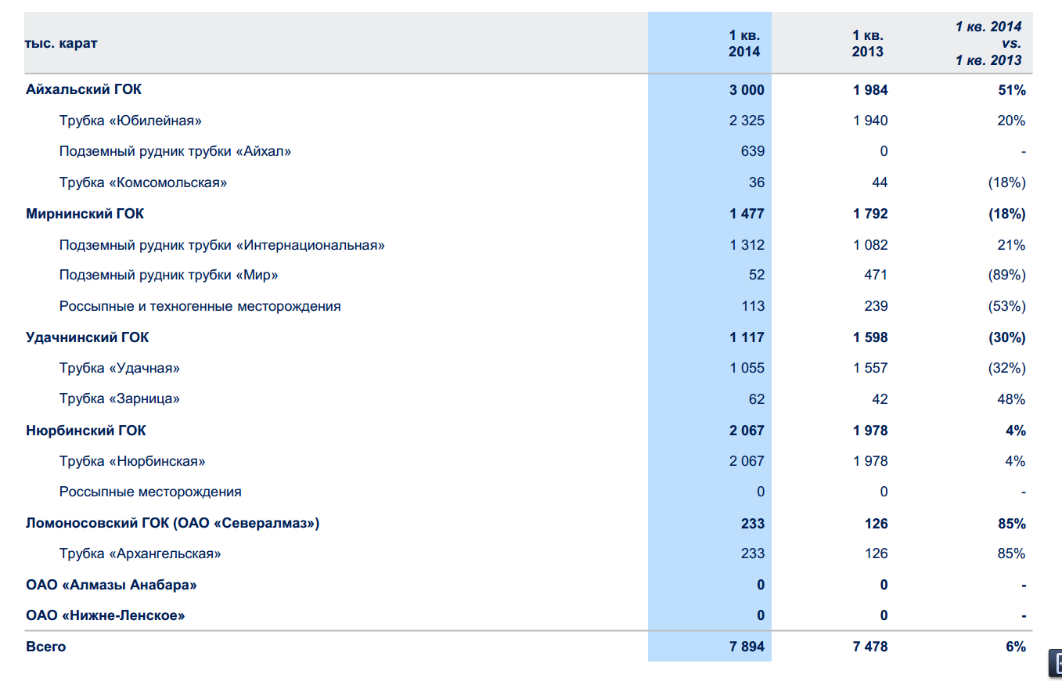Select the ОАО «Алмазы Анабара» row label
The image size is (1062, 685).
(x=111, y=585)
